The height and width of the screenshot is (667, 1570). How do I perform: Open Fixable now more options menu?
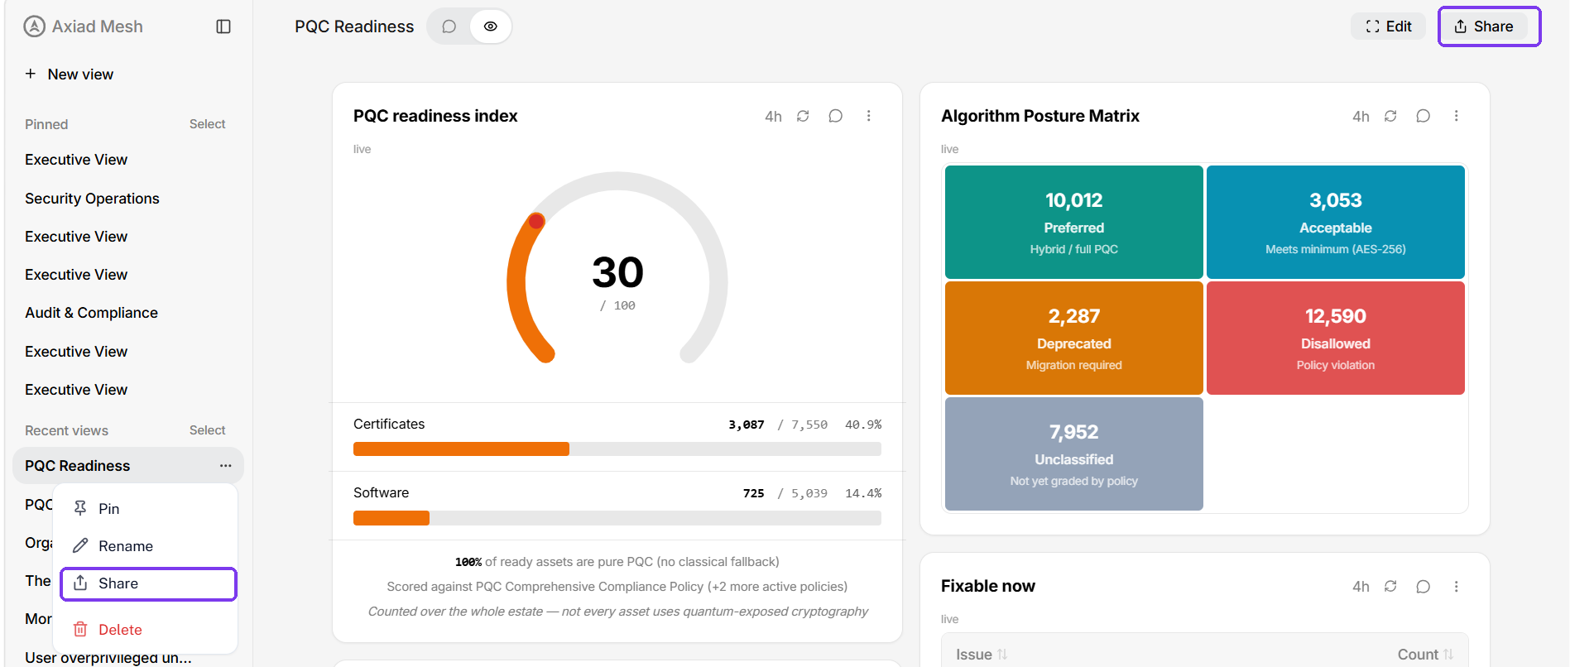(x=1457, y=586)
